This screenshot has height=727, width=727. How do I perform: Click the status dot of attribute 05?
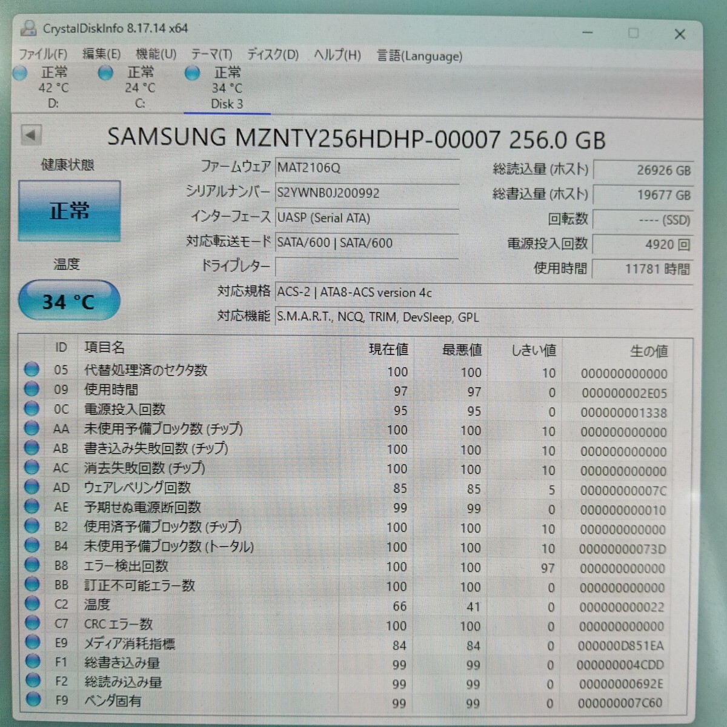point(32,370)
